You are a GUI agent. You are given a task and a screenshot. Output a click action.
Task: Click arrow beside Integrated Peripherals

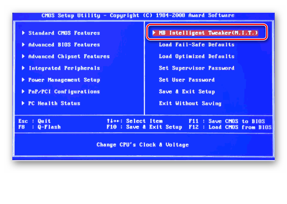(23, 68)
